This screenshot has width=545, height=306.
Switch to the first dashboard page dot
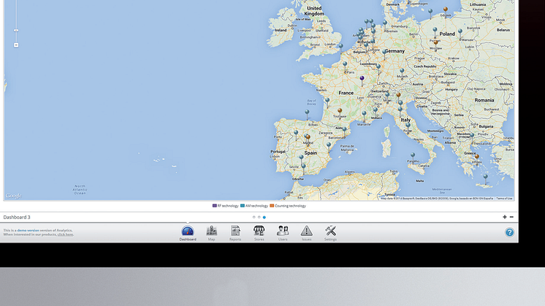pos(254,217)
